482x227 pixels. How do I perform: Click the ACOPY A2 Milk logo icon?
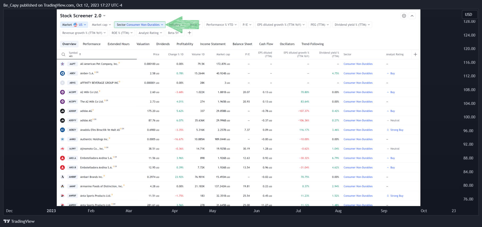(x=62, y=102)
